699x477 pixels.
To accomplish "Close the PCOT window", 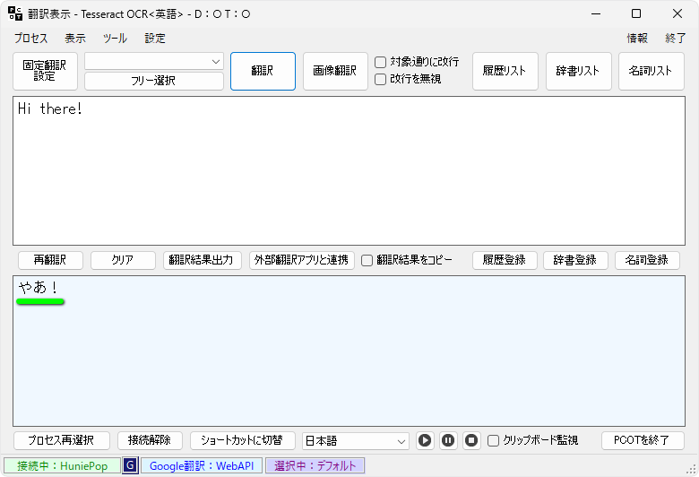I will (x=677, y=13).
